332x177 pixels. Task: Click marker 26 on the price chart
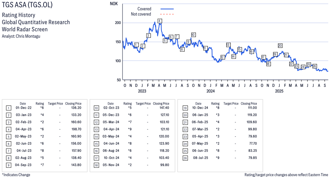coord(314,66)
